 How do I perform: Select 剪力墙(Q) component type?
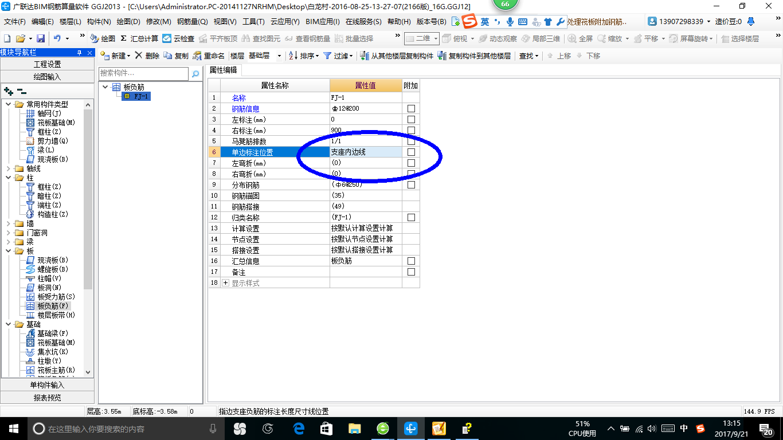coord(48,141)
